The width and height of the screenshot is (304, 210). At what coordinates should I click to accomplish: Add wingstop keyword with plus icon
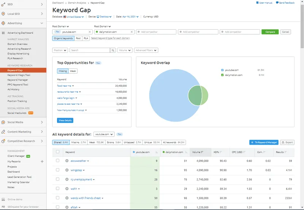(x=67, y=170)
